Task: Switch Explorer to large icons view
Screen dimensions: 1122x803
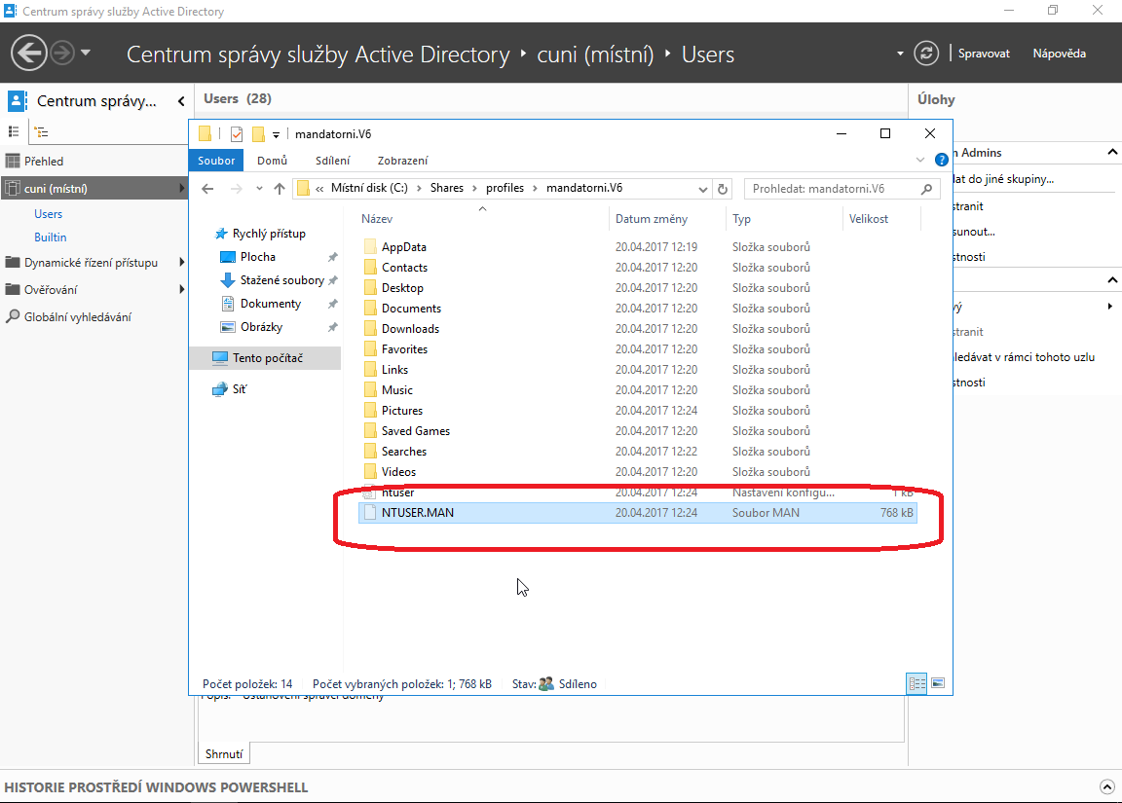Action: (938, 683)
